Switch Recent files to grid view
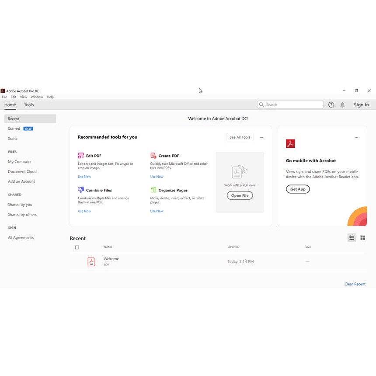The height and width of the screenshot is (376, 376). (362, 237)
